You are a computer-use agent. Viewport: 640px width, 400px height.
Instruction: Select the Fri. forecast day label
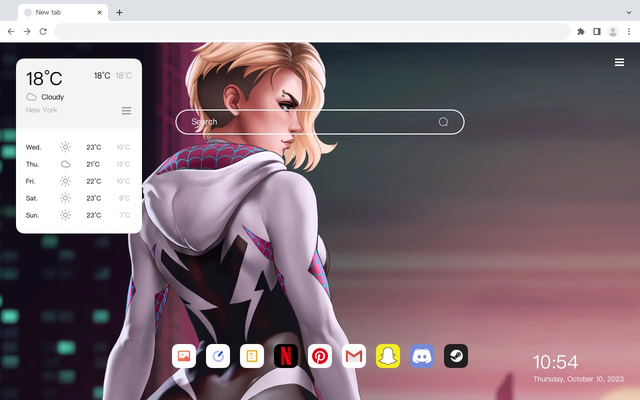pyautogui.click(x=30, y=181)
